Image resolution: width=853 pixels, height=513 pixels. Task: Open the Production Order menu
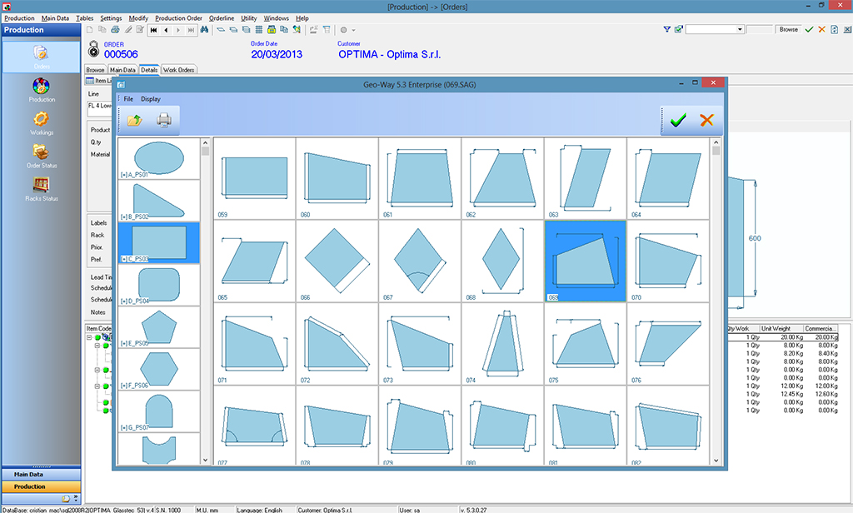click(x=178, y=18)
